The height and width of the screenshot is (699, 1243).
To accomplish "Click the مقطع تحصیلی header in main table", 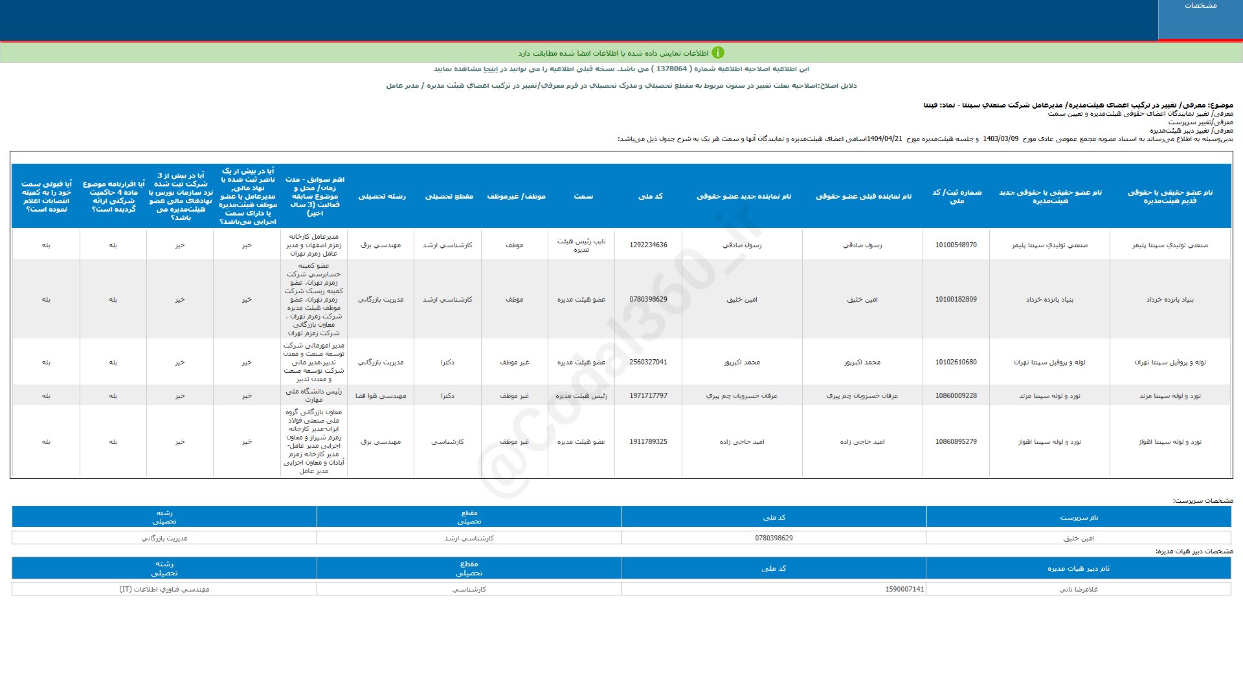I will 449,196.
